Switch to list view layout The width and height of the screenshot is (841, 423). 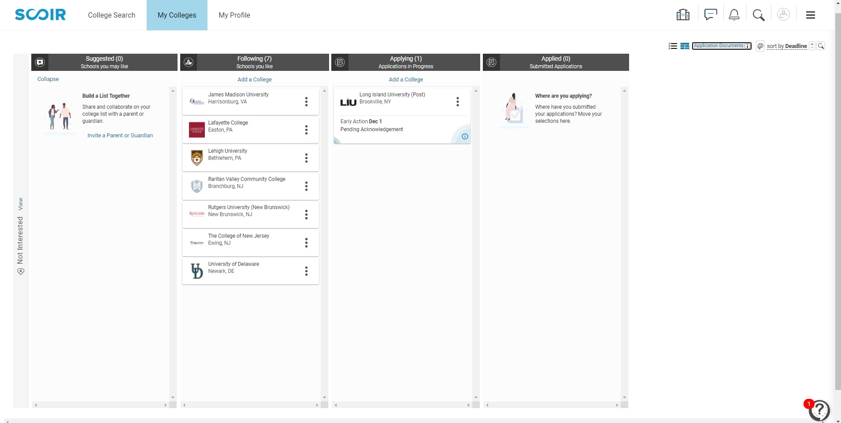[673, 46]
